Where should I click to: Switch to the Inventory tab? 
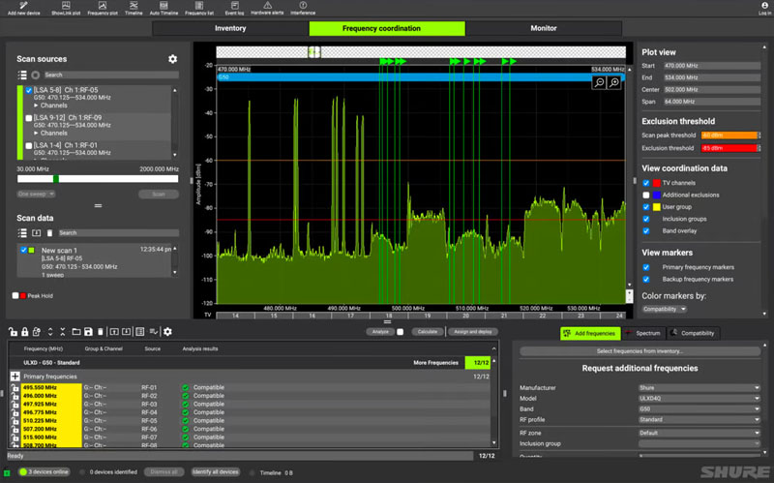(x=230, y=29)
